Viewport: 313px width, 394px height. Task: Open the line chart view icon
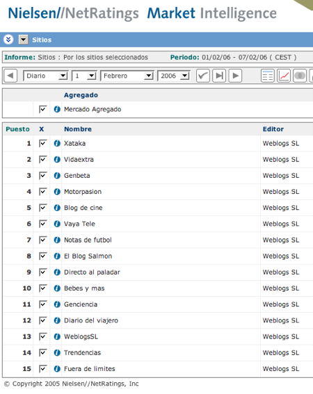(x=284, y=76)
